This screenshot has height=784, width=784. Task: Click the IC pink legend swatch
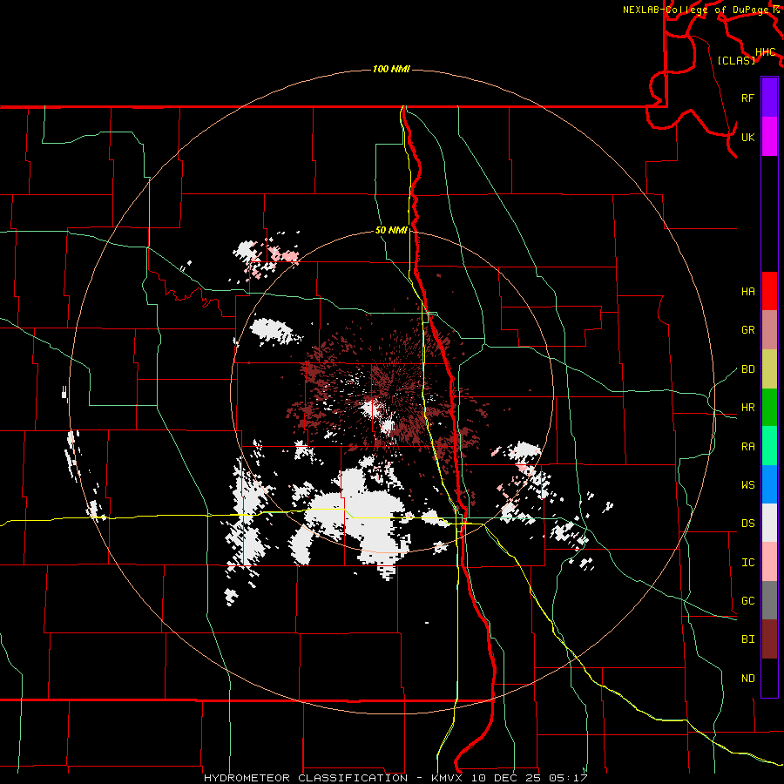(769, 562)
